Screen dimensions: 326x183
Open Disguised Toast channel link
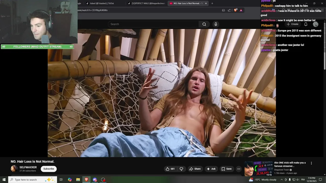pyautogui.click(x=281, y=170)
